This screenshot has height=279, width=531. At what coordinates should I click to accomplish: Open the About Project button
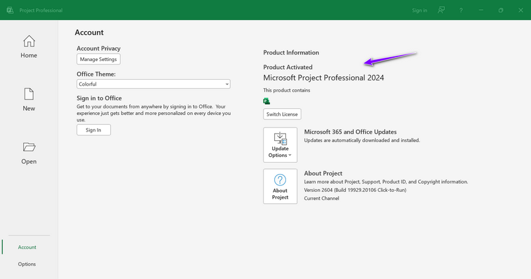pos(280,187)
